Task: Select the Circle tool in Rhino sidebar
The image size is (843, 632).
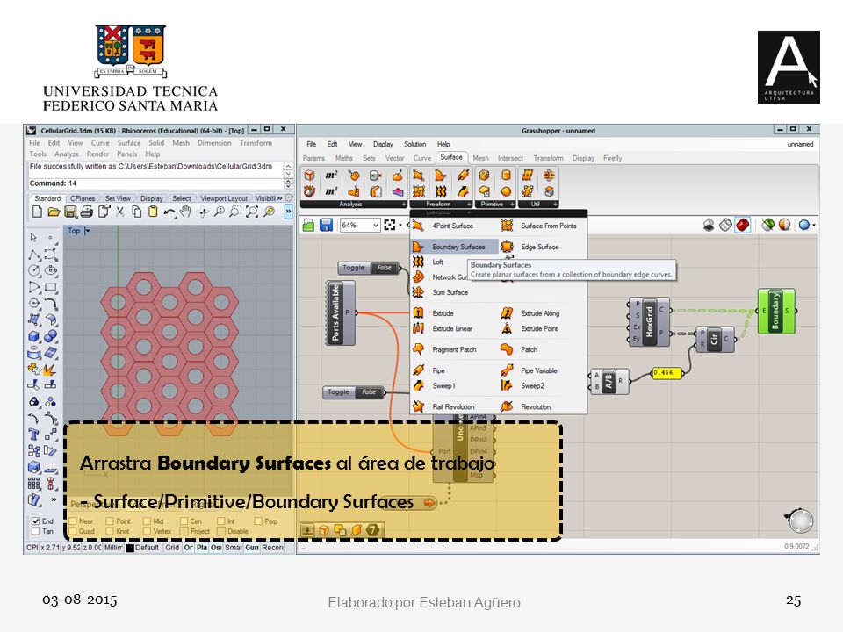Action: pyautogui.click(x=34, y=271)
